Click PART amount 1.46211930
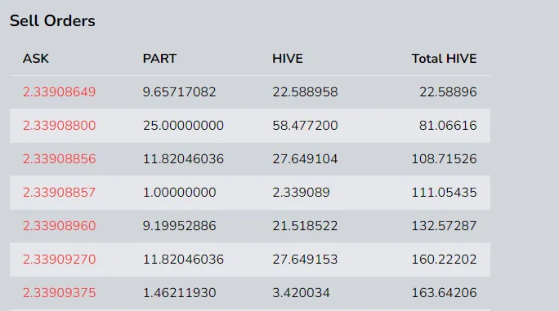 click(x=179, y=293)
